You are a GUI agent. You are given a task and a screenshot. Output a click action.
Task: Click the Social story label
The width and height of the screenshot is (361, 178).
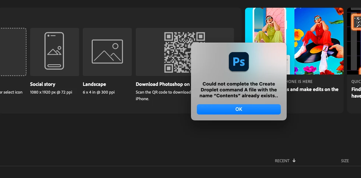(x=43, y=84)
